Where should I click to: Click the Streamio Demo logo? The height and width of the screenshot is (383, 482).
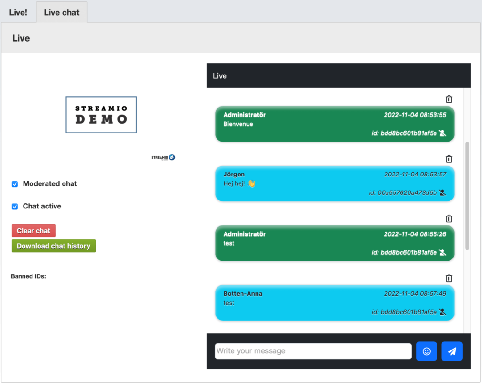[x=101, y=115]
